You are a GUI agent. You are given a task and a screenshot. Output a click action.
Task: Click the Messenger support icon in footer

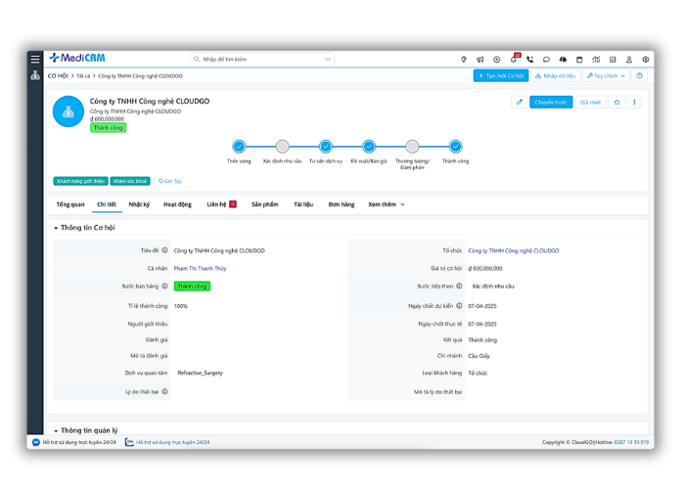click(36, 442)
